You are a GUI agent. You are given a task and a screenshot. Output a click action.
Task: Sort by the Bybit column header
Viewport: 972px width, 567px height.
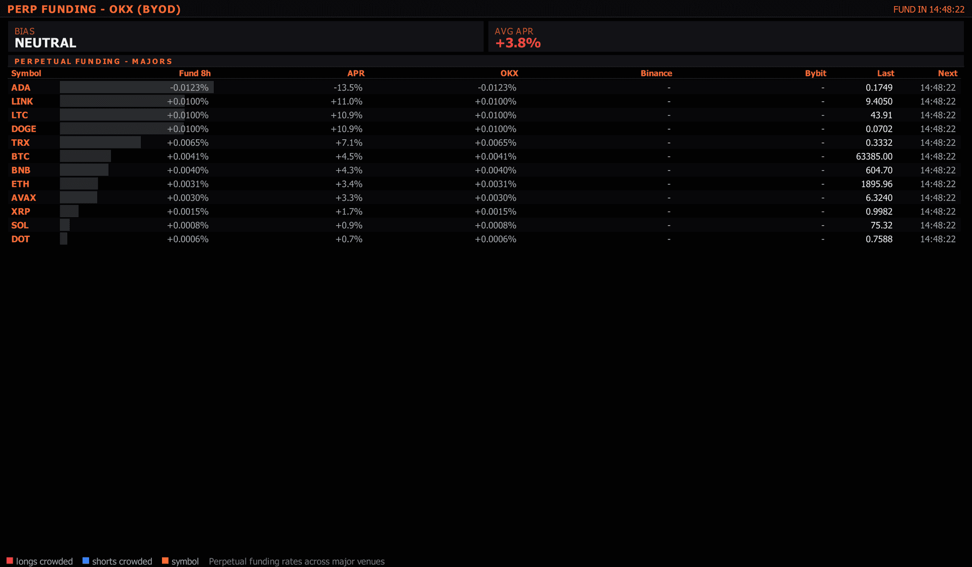point(816,73)
